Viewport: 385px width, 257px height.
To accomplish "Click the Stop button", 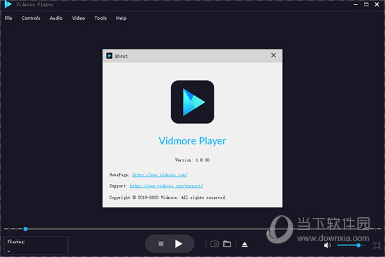I will (161, 244).
